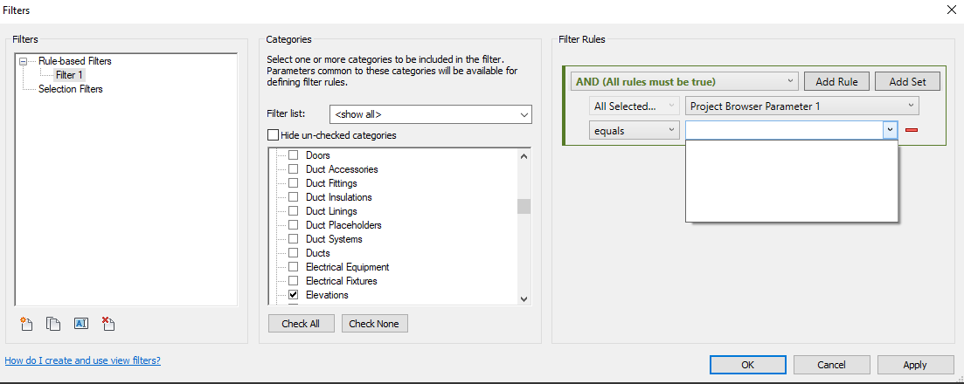
Task: Toggle Hide un-checked categories checkbox
Action: click(x=273, y=135)
